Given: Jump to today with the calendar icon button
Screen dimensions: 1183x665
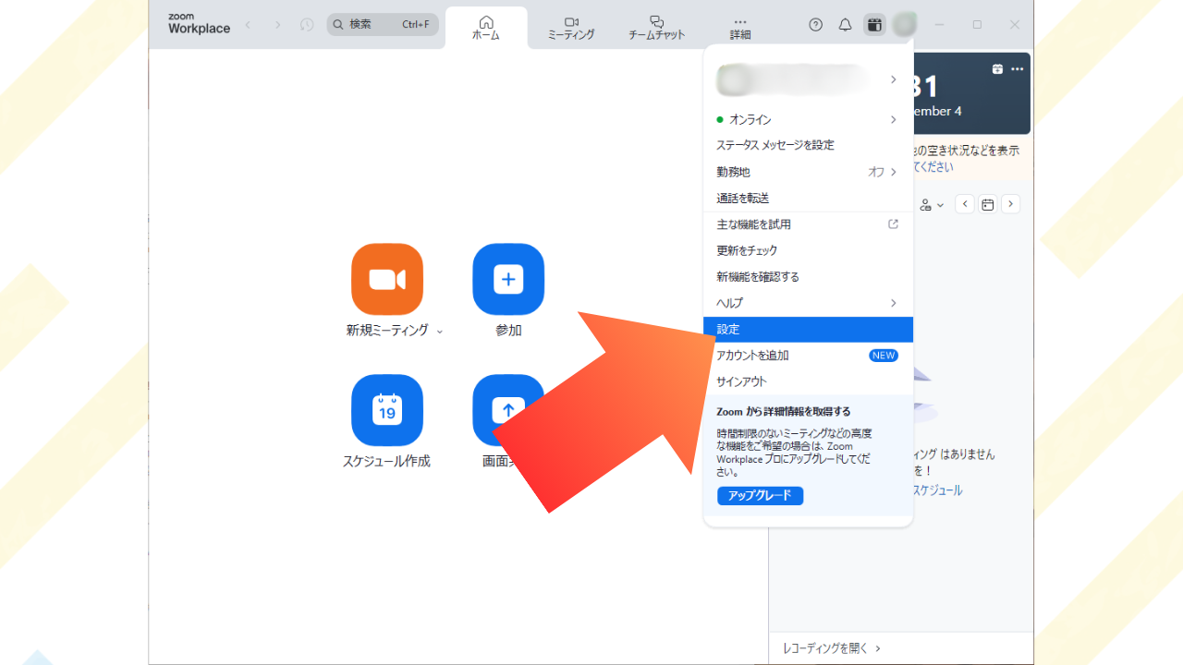Looking at the screenshot, I should click(988, 204).
